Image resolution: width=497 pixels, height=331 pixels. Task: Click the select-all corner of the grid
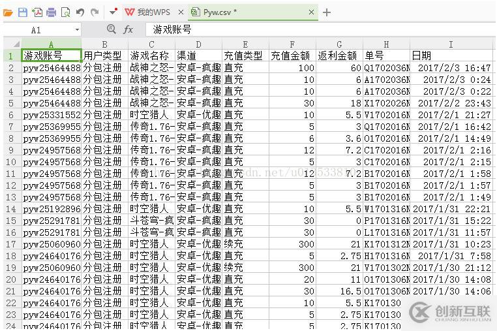click(12, 44)
